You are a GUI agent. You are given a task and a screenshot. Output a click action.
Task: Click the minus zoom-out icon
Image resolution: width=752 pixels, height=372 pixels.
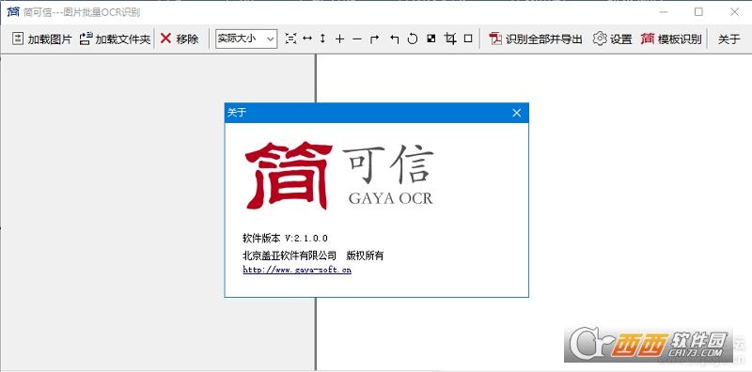click(x=357, y=39)
